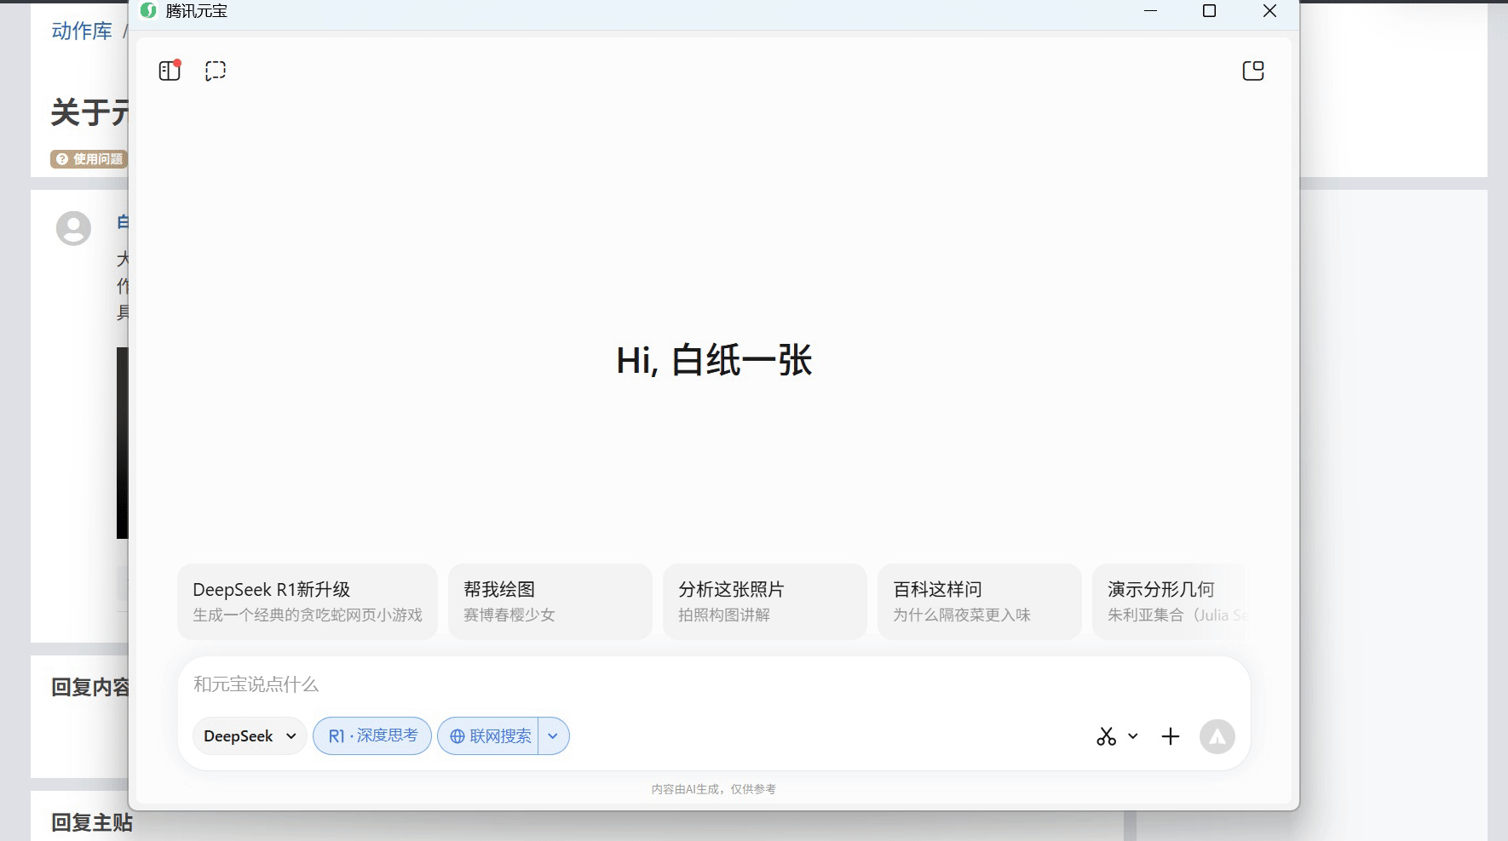
Task: Select the 帮我绘图 suggestion card
Action: 550,601
